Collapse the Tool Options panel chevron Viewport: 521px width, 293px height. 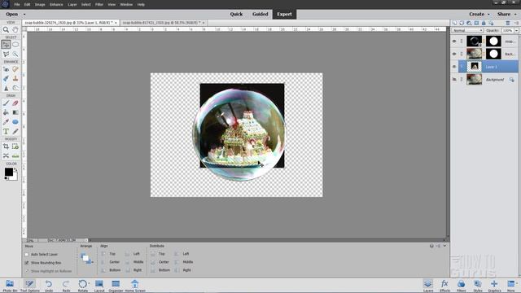pyautogui.click(x=444, y=246)
